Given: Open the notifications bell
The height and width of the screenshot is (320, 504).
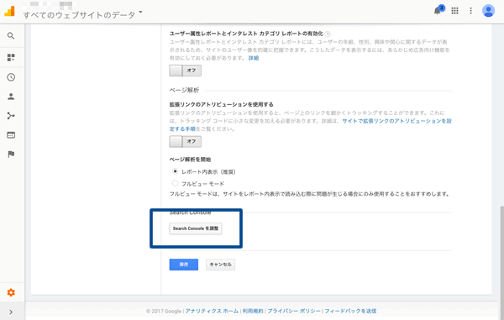Looking at the screenshot, I should 438,11.
